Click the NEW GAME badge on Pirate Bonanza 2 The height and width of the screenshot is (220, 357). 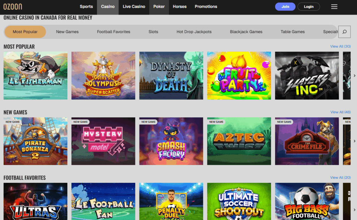(x=13, y=122)
